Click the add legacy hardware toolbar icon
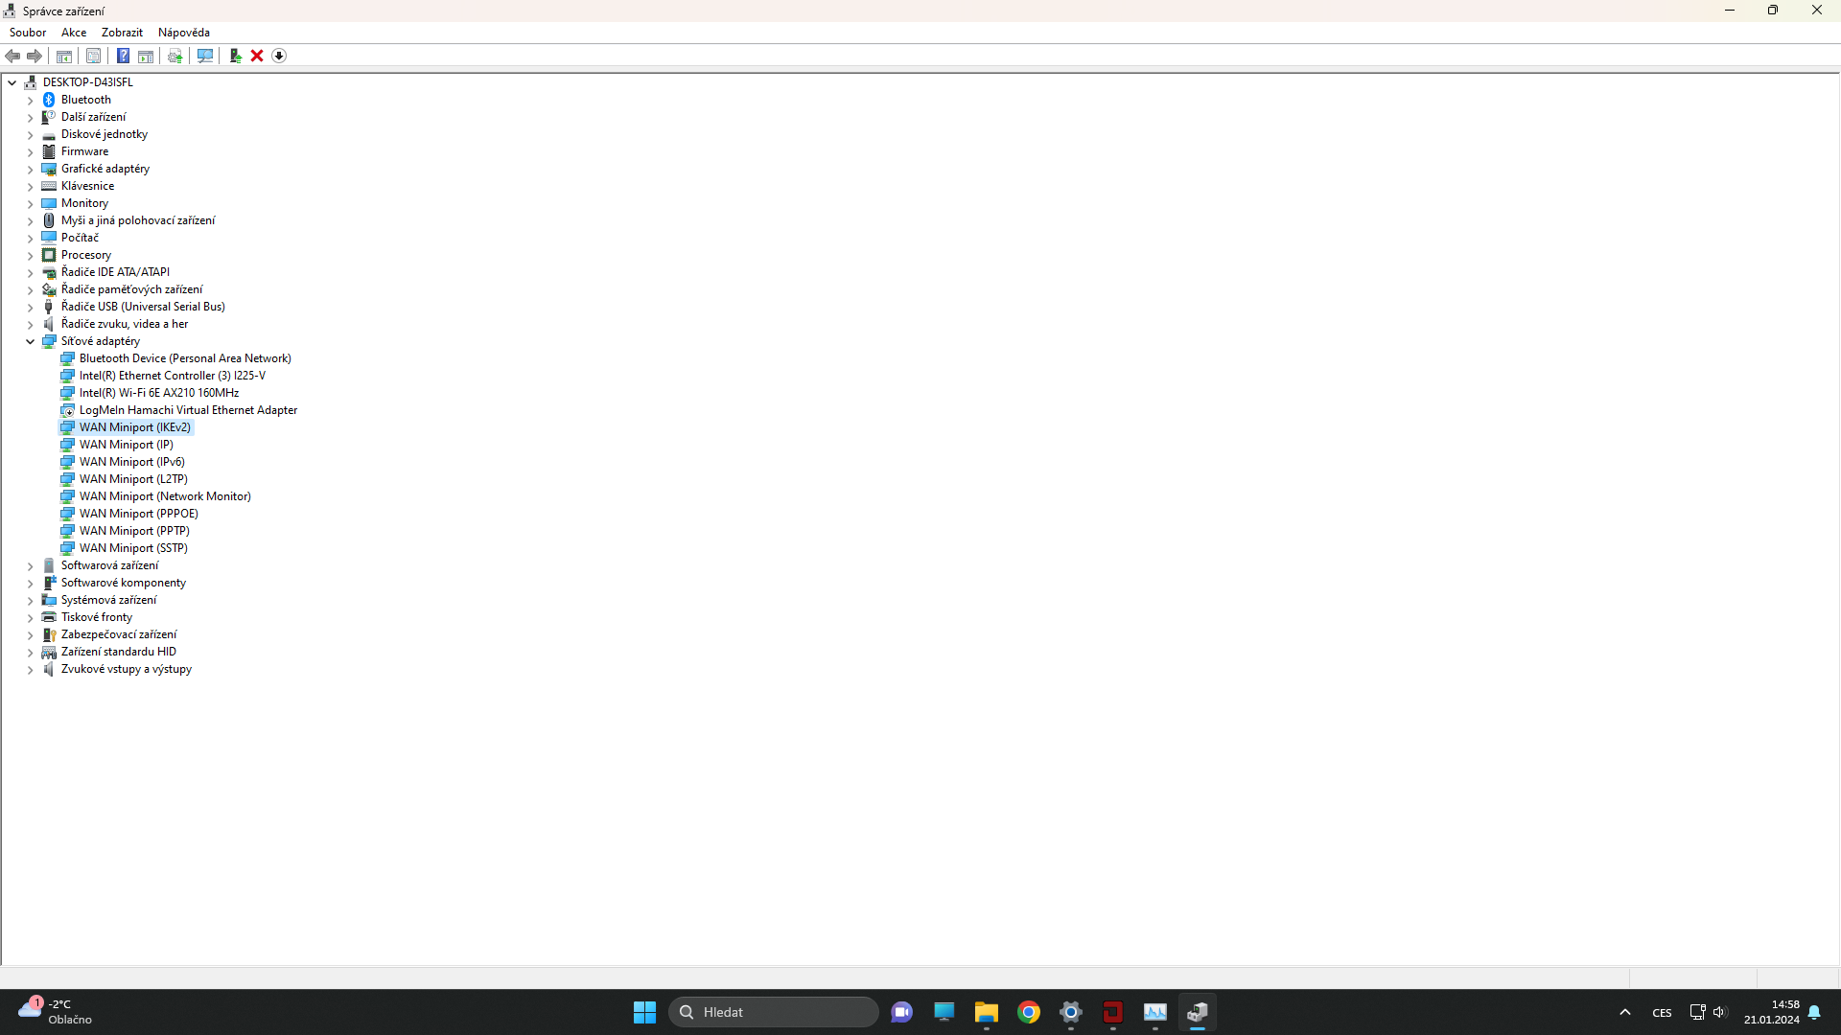This screenshot has width=1841, height=1035. (235, 56)
